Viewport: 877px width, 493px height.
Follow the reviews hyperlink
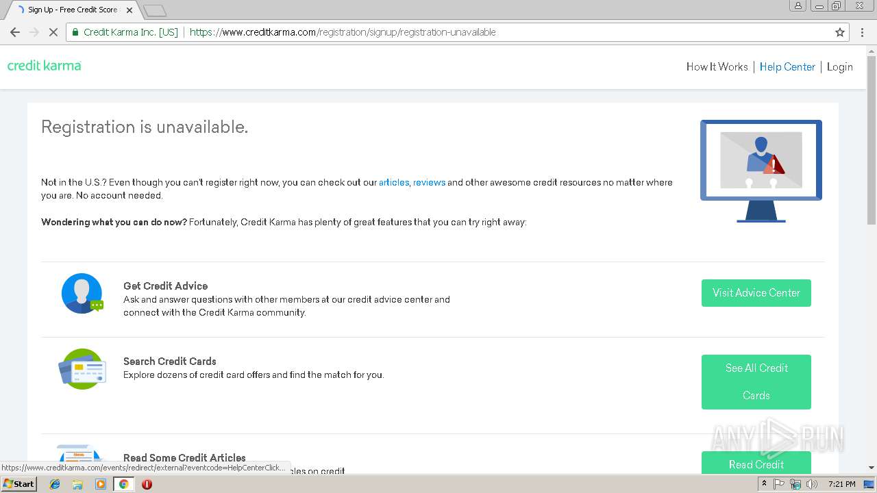point(429,182)
